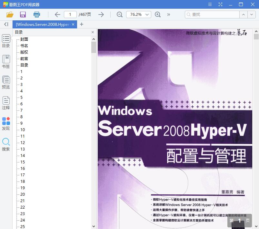259x229 pixels.
Task: Open the 搜索 search sidebar panel
Action: [x=6, y=144]
